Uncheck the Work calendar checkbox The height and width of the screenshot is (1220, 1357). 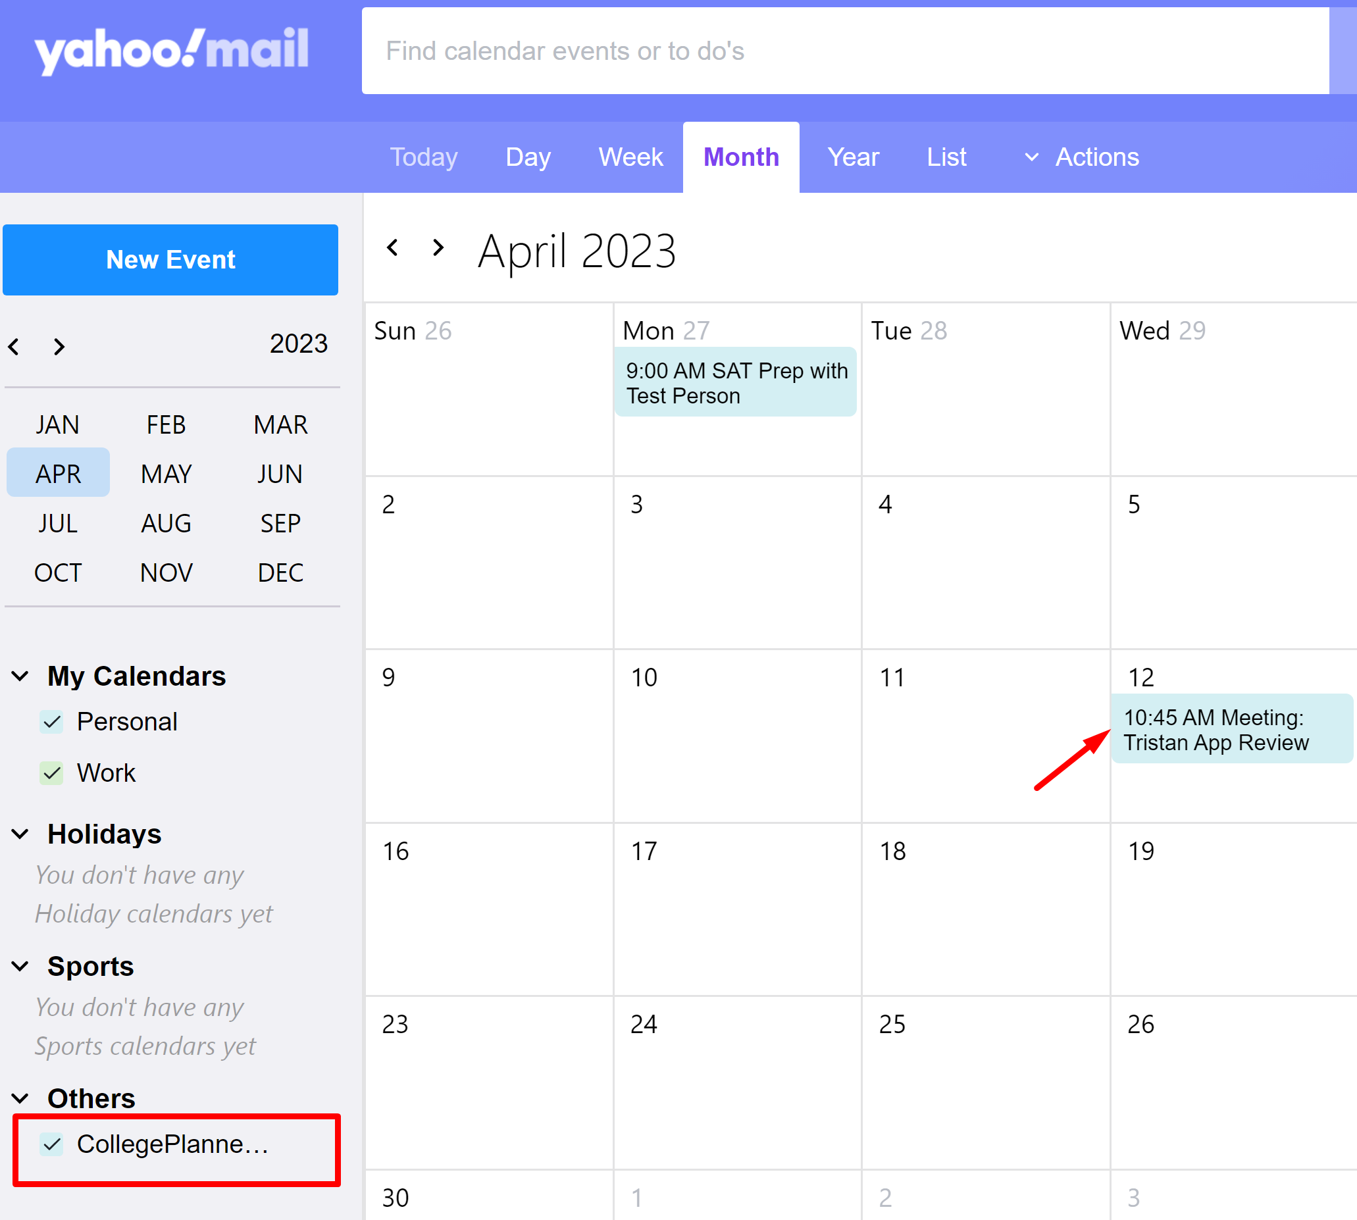pos(51,774)
